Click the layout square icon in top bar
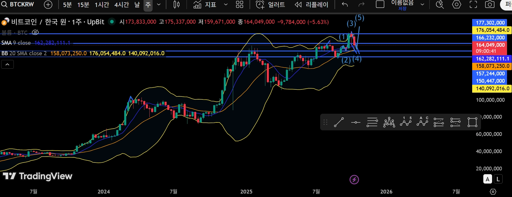This screenshot has height=197, width=512. [380, 4]
